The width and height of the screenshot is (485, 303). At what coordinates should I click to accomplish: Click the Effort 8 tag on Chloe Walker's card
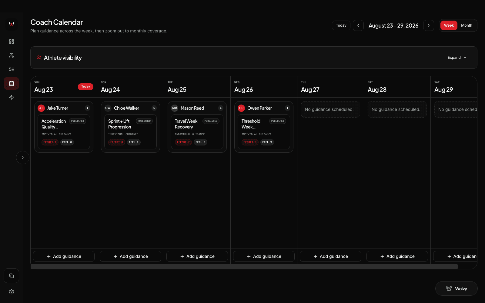[x=117, y=142]
